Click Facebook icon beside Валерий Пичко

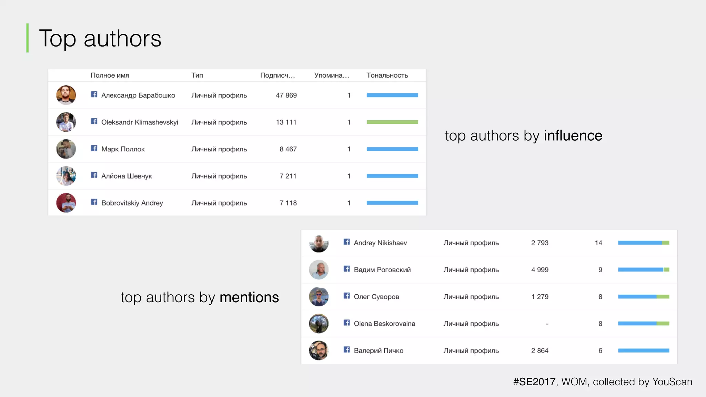click(x=347, y=349)
